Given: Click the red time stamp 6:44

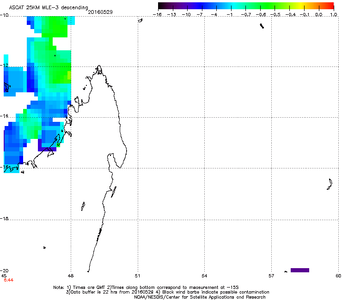Looking at the screenshot, I should [8, 280].
